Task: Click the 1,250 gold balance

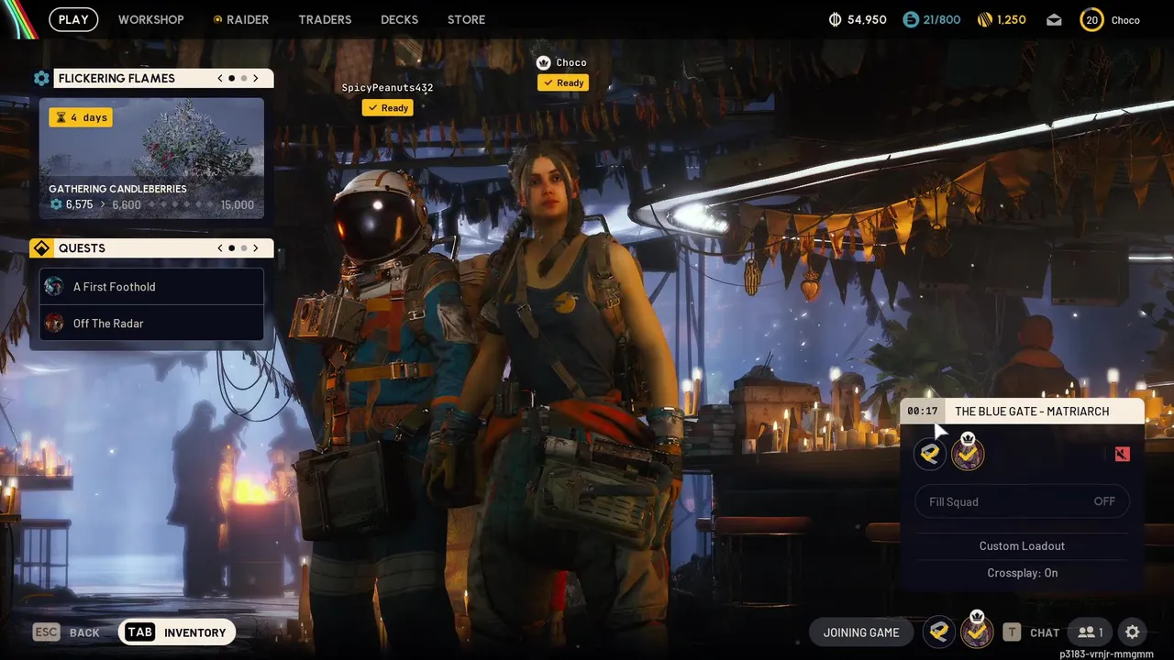Action: tap(1012, 19)
